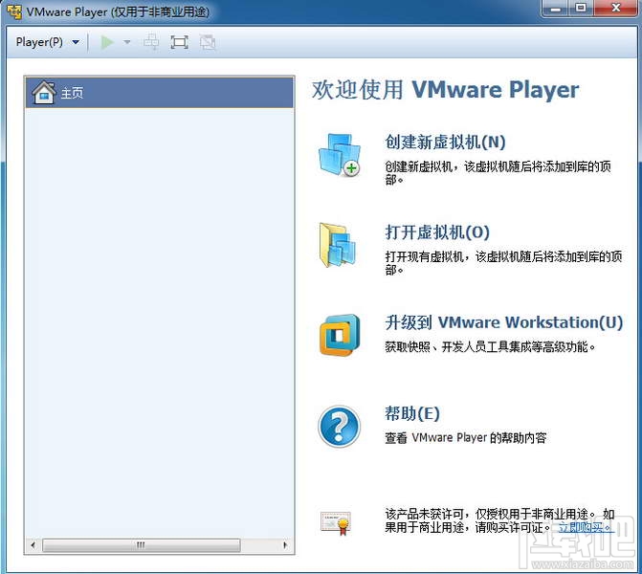Click the create new virtual machine icon
This screenshot has width=642, height=574.
pyautogui.click(x=340, y=155)
